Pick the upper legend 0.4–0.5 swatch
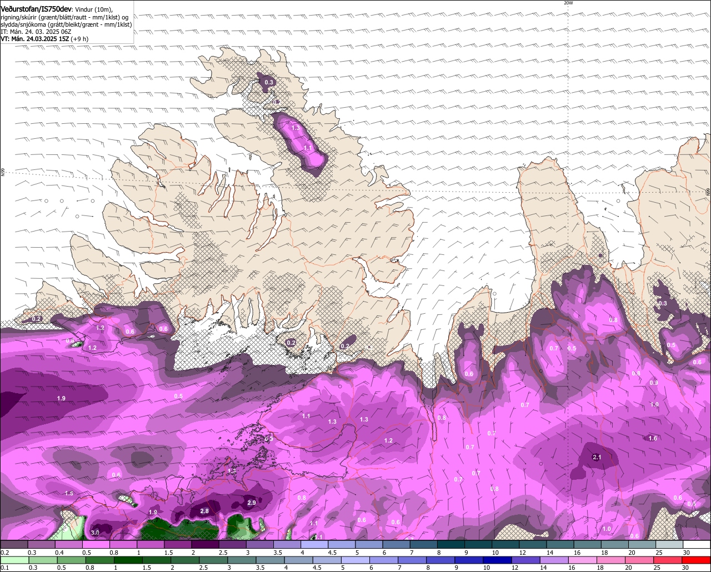Viewport: 711px width, 572px height. coord(68,545)
